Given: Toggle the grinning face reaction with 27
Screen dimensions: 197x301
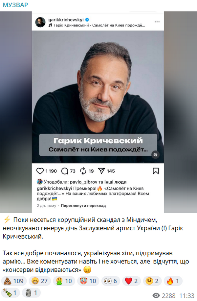Looking at the screenshot, I should 40,281.
